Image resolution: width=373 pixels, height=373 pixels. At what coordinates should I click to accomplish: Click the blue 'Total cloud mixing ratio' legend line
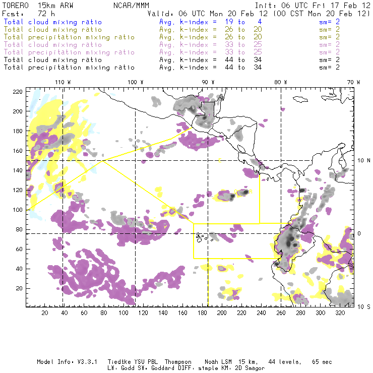53,22
